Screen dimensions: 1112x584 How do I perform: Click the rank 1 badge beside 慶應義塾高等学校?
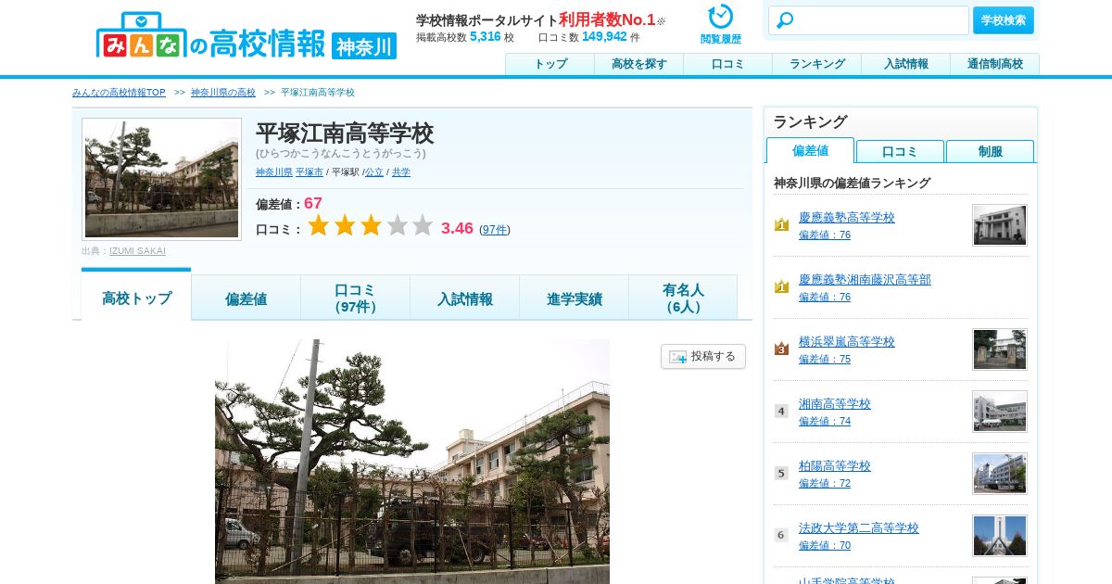(781, 224)
